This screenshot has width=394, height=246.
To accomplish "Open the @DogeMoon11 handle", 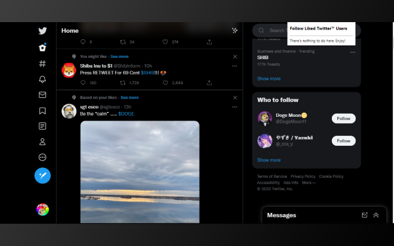I will (291, 122).
